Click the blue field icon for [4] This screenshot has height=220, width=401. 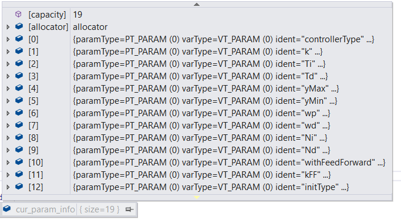(x=19, y=87)
